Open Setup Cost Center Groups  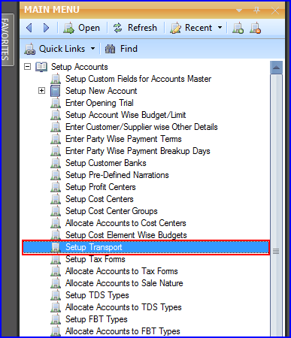coord(111,211)
